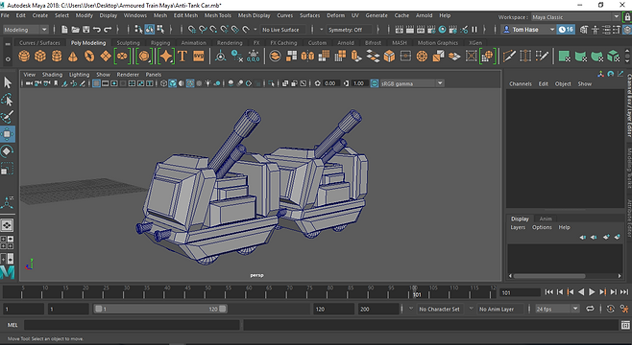The height and width of the screenshot is (345, 632).
Task: Create a polygon plane from the shelf
Action: pos(106,57)
